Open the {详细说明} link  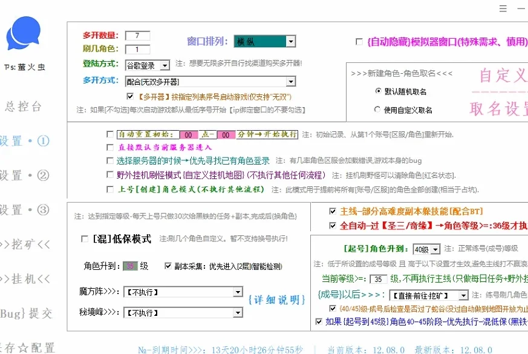[277, 300]
